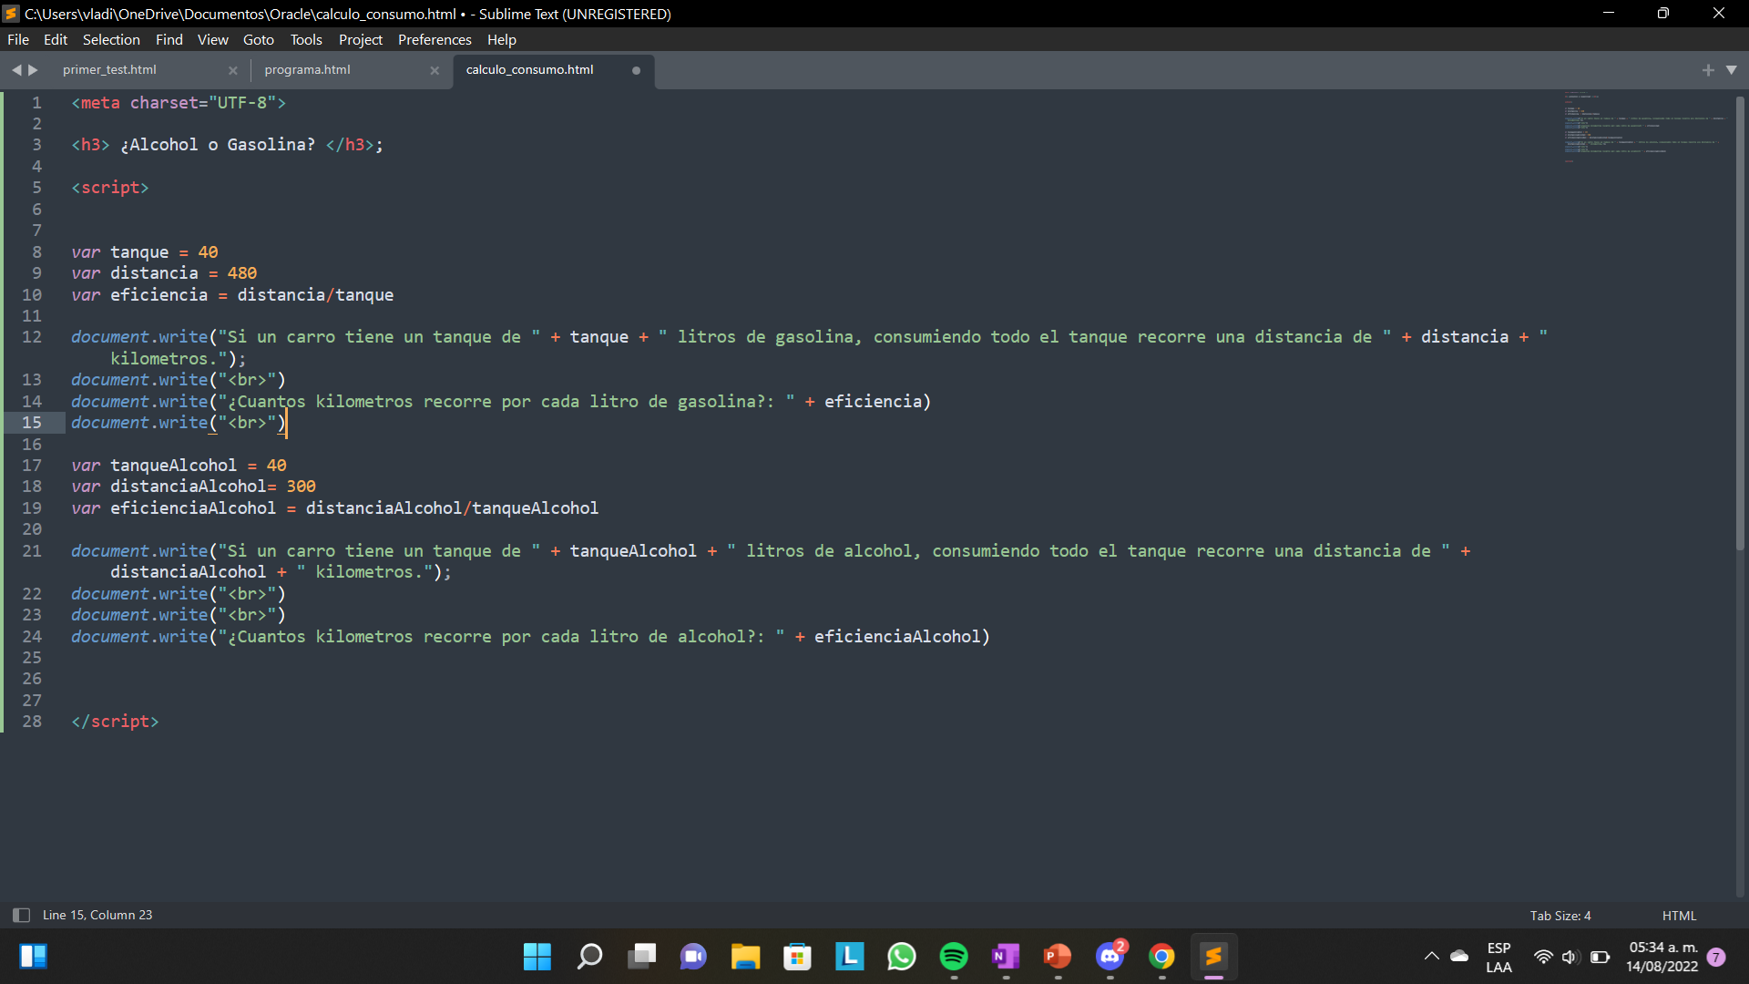Open clock and calendar 05:34 a. m.
The width and height of the screenshot is (1749, 984).
(1662, 957)
